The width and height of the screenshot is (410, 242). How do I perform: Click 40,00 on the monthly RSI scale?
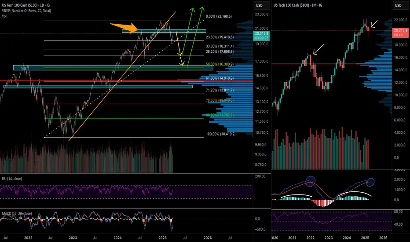point(398,224)
